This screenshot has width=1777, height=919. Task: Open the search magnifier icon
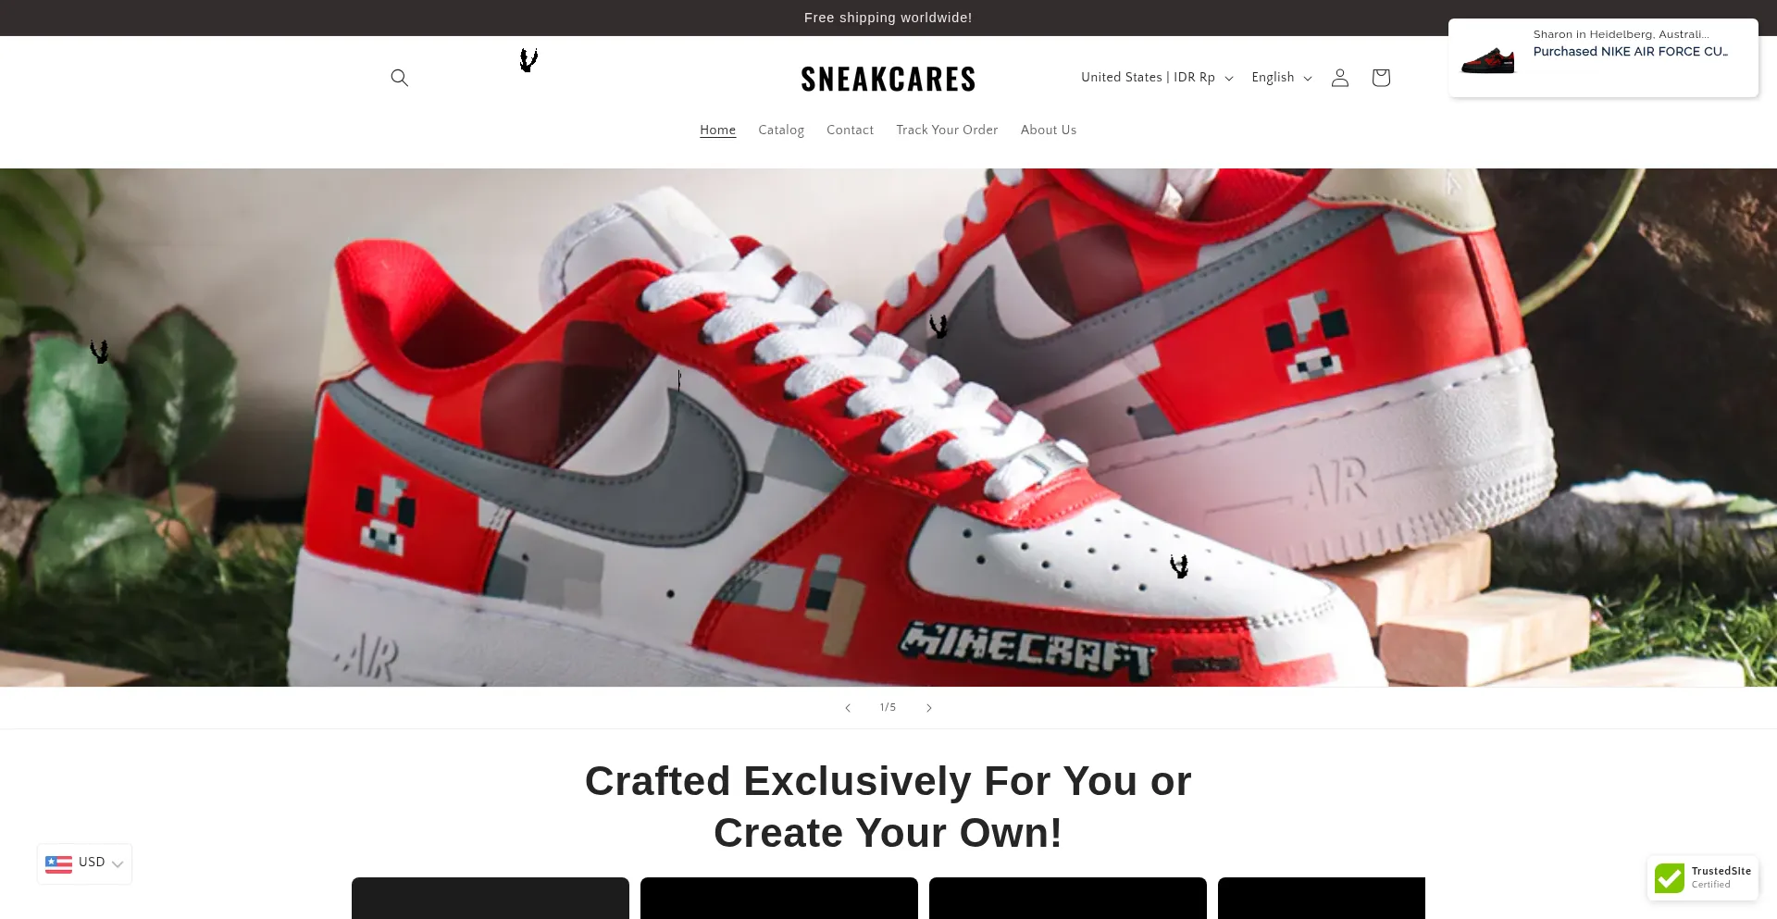(399, 78)
